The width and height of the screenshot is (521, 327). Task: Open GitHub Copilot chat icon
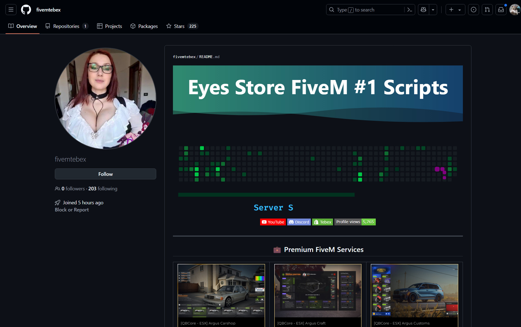pyautogui.click(x=423, y=10)
